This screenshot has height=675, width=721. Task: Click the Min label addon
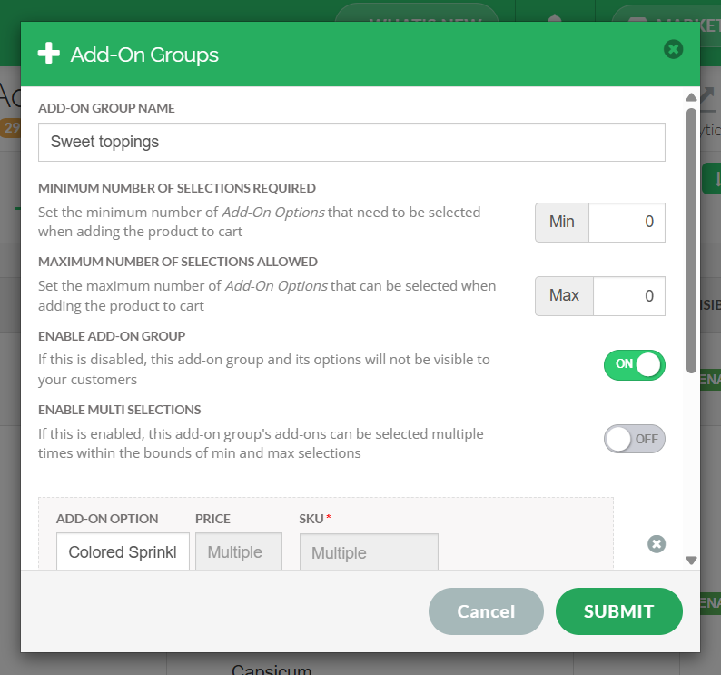click(x=562, y=223)
